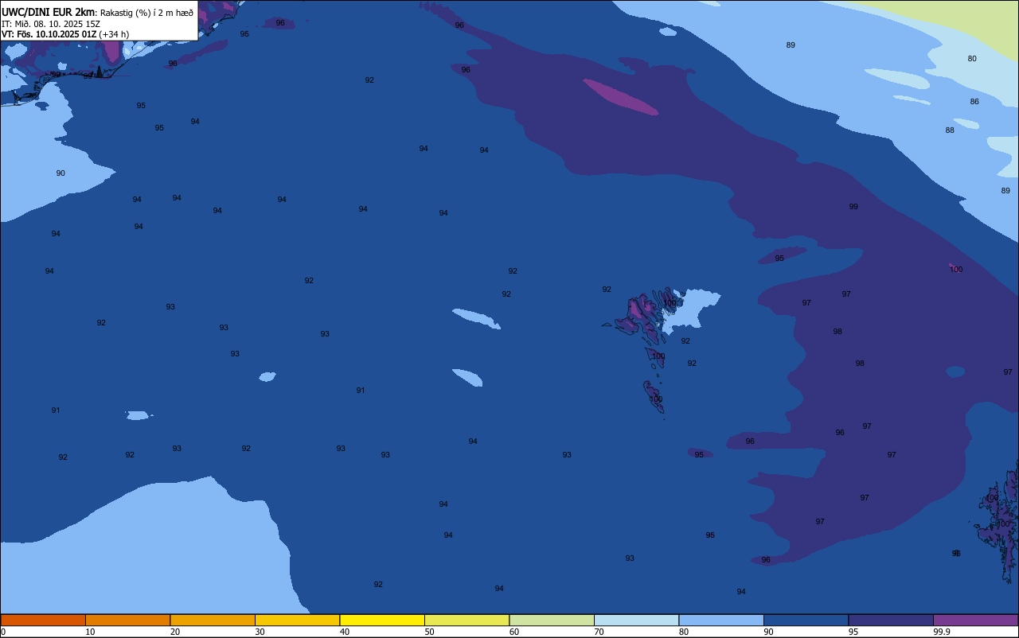This screenshot has height=638, width=1019.
Task: Click the 95–99.9 indigo legend segment
Action: 891,620
